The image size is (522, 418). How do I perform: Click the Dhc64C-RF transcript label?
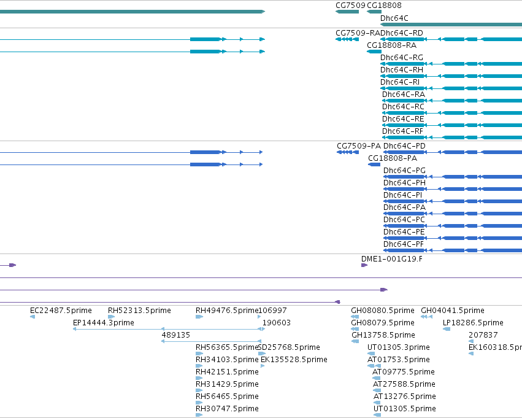[x=402, y=131]
